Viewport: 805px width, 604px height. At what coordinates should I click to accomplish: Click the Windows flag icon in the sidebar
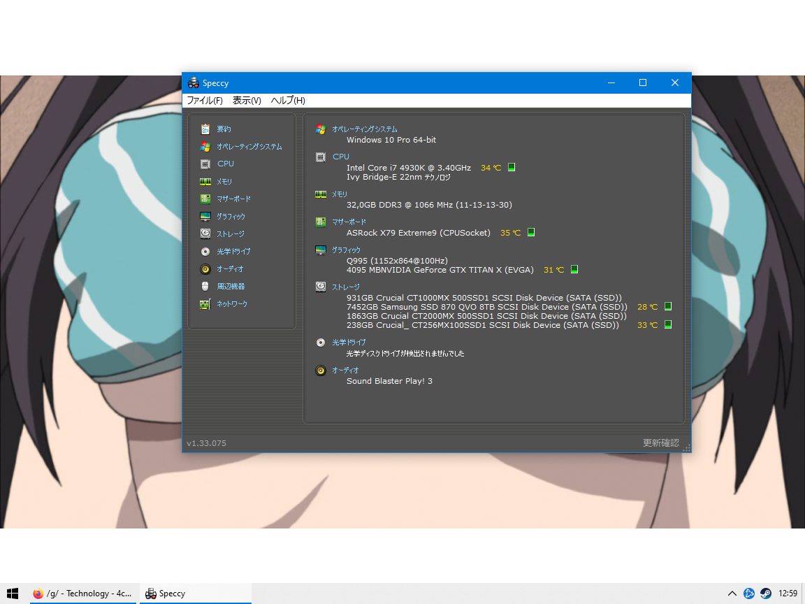pyautogui.click(x=205, y=146)
